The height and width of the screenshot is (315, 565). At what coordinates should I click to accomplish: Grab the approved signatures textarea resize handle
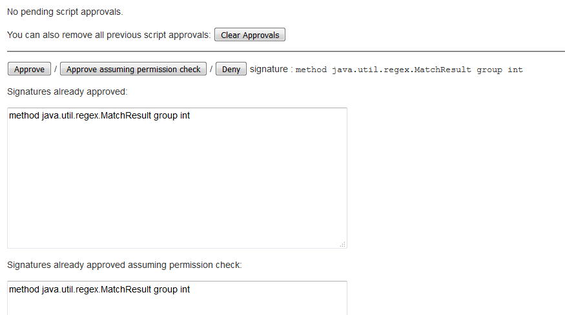point(343,244)
